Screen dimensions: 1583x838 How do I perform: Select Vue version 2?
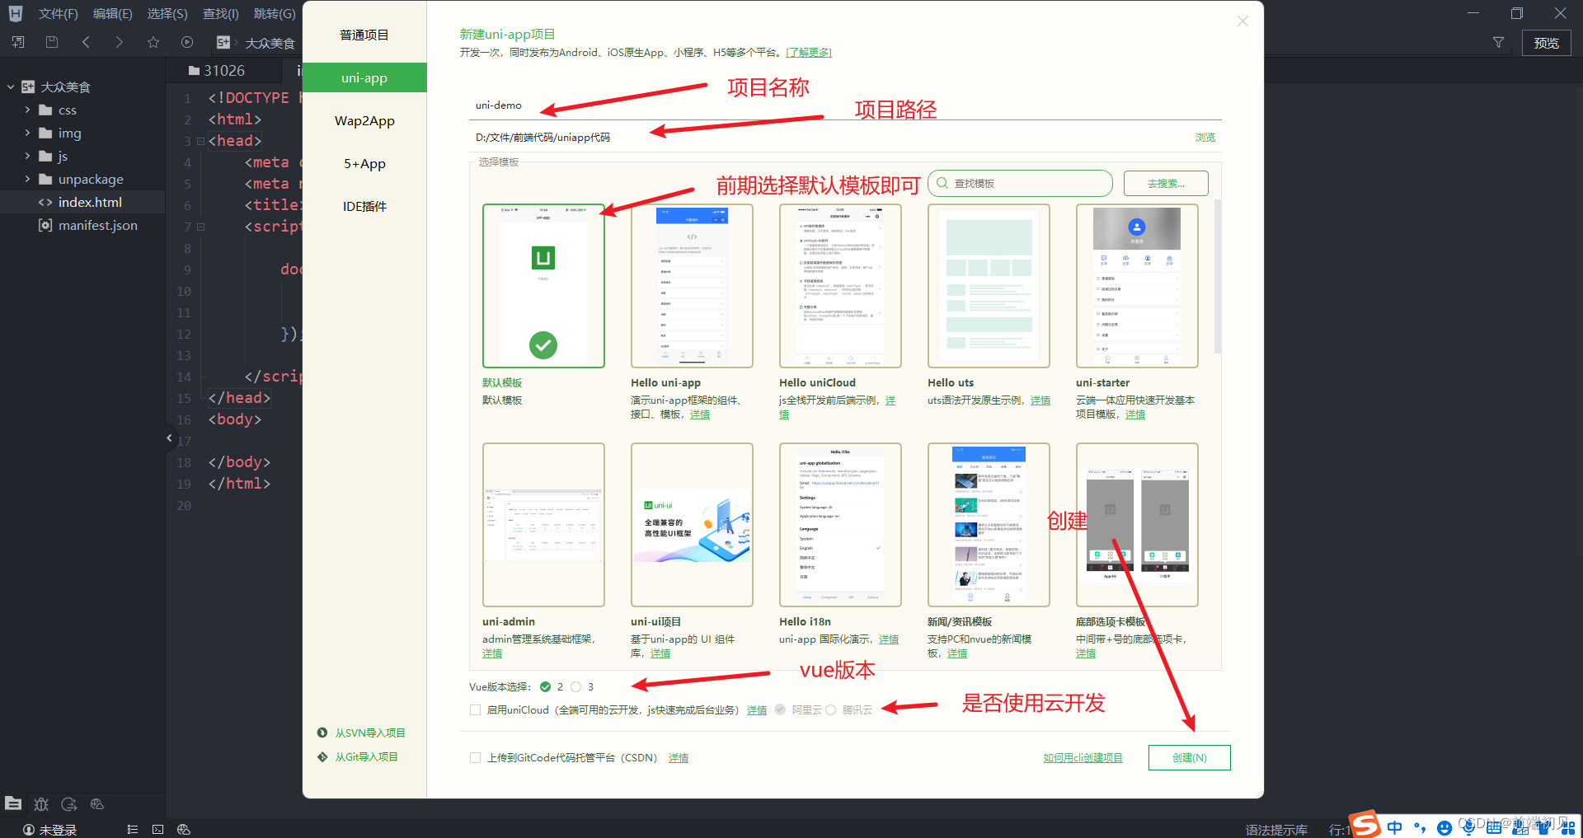click(x=545, y=686)
